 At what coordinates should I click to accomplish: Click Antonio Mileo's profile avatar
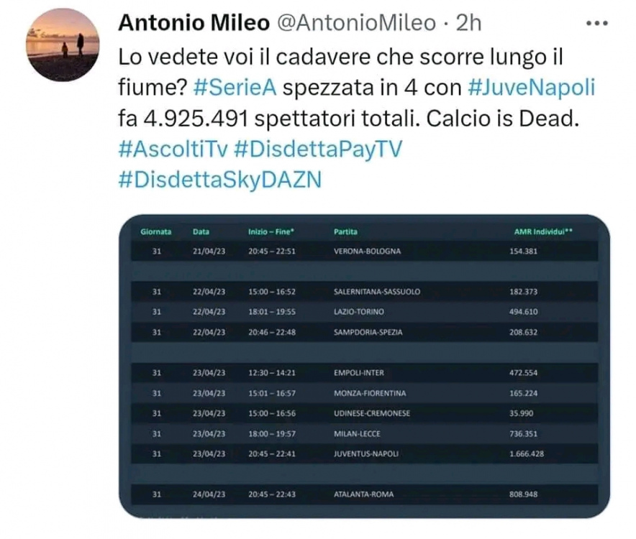tap(63, 45)
